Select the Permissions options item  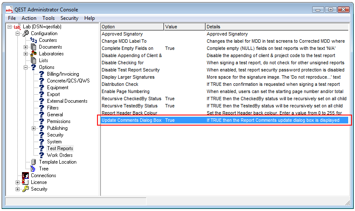pyautogui.click(x=58, y=121)
